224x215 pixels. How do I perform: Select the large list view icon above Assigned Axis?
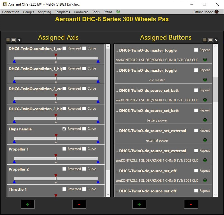click(8, 39)
